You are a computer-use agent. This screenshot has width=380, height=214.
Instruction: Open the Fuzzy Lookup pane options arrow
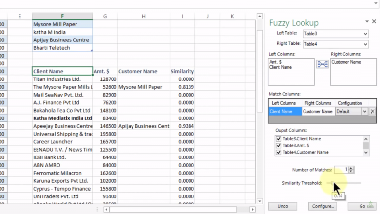[367, 21]
